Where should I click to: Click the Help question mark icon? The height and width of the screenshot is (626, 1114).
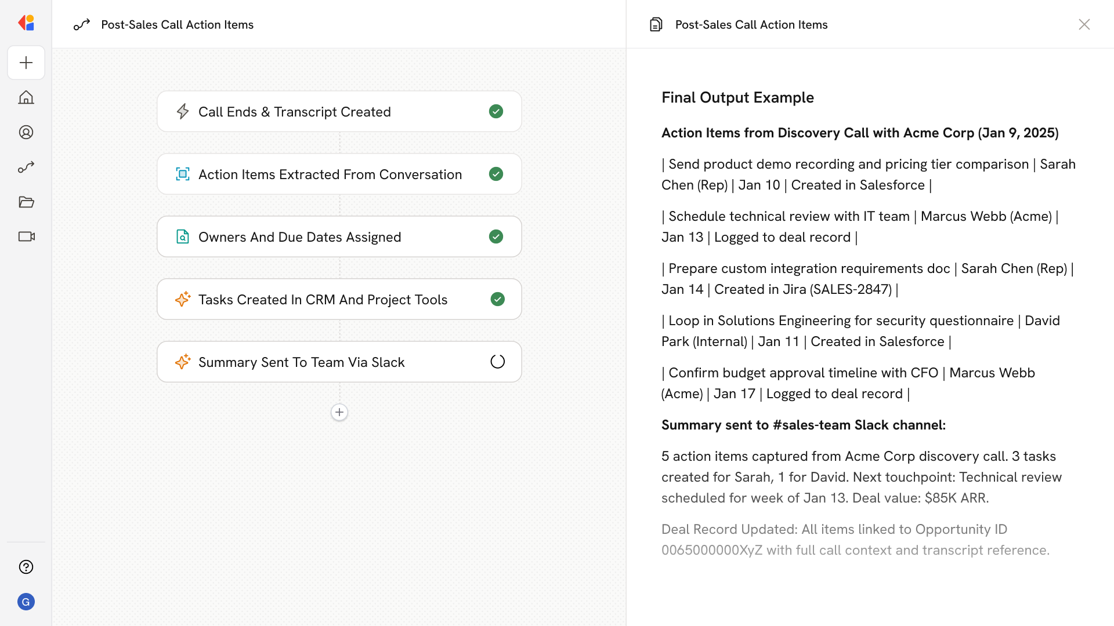tap(26, 567)
